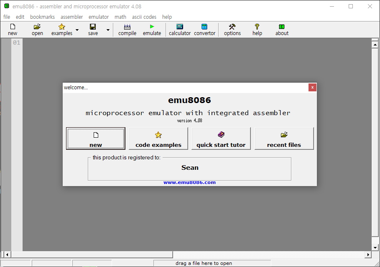Click the registered name 'Sean'
The width and height of the screenshot is (380, 267).
click(190, 168)
